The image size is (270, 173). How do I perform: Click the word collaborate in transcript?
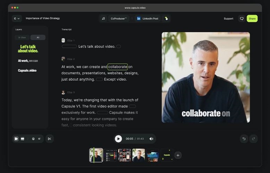click(x=118, y=67)
